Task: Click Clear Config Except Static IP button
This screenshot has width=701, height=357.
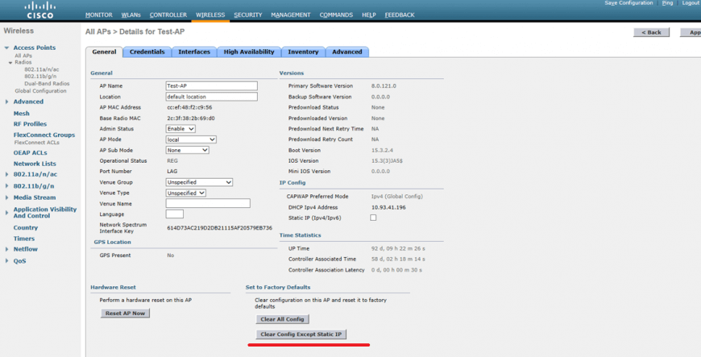Action: pyautogui.click(x=301, y=334)
